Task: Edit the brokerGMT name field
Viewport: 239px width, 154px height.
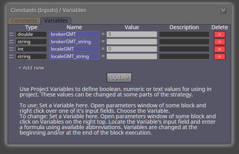Action: (x=74, y=34)
